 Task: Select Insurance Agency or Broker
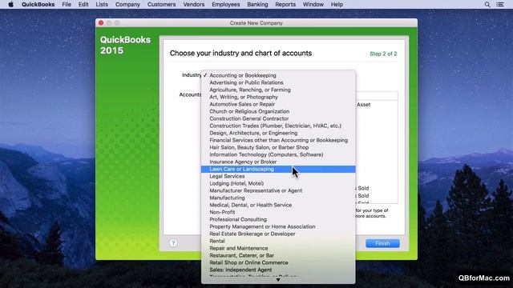(278, 162)
